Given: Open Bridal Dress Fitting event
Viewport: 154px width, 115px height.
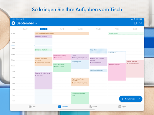Looking at the screenshot, I should (x=62, y=57).
